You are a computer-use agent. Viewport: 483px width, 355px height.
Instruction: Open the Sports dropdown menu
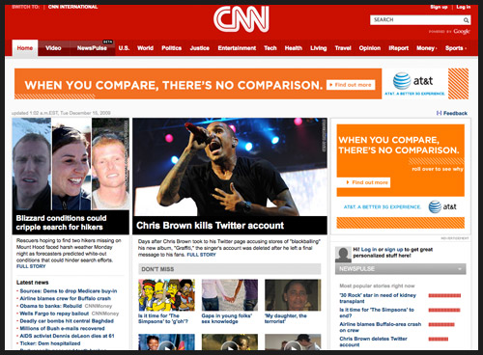456,48
